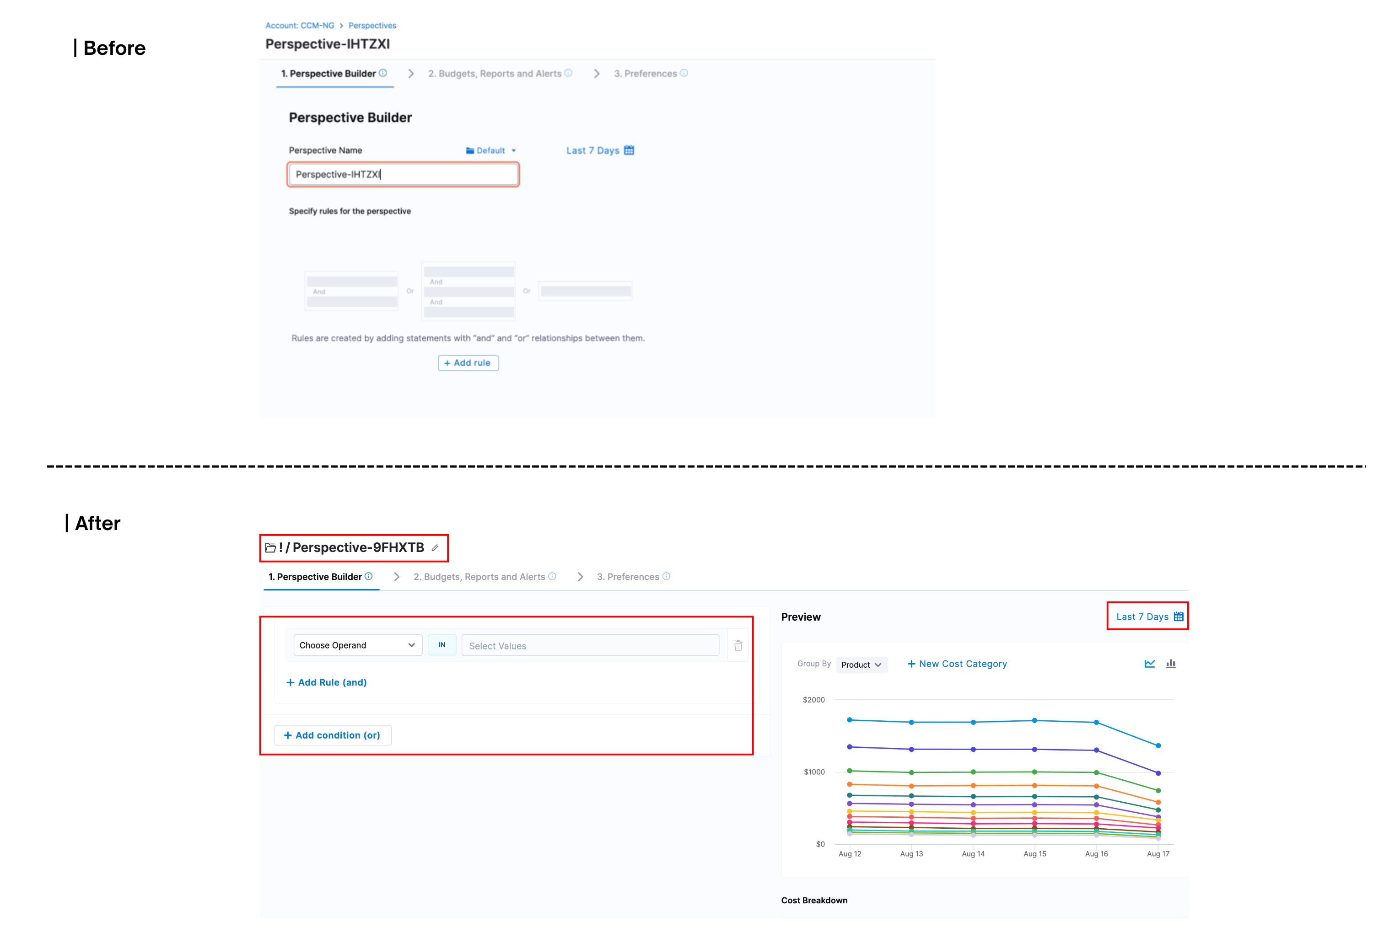1400x933 pixels.
Task: Switch preview to bar chart icon
Action: (1171, 664)
